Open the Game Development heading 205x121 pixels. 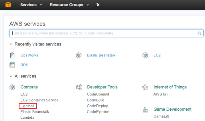tap(172, 109)
